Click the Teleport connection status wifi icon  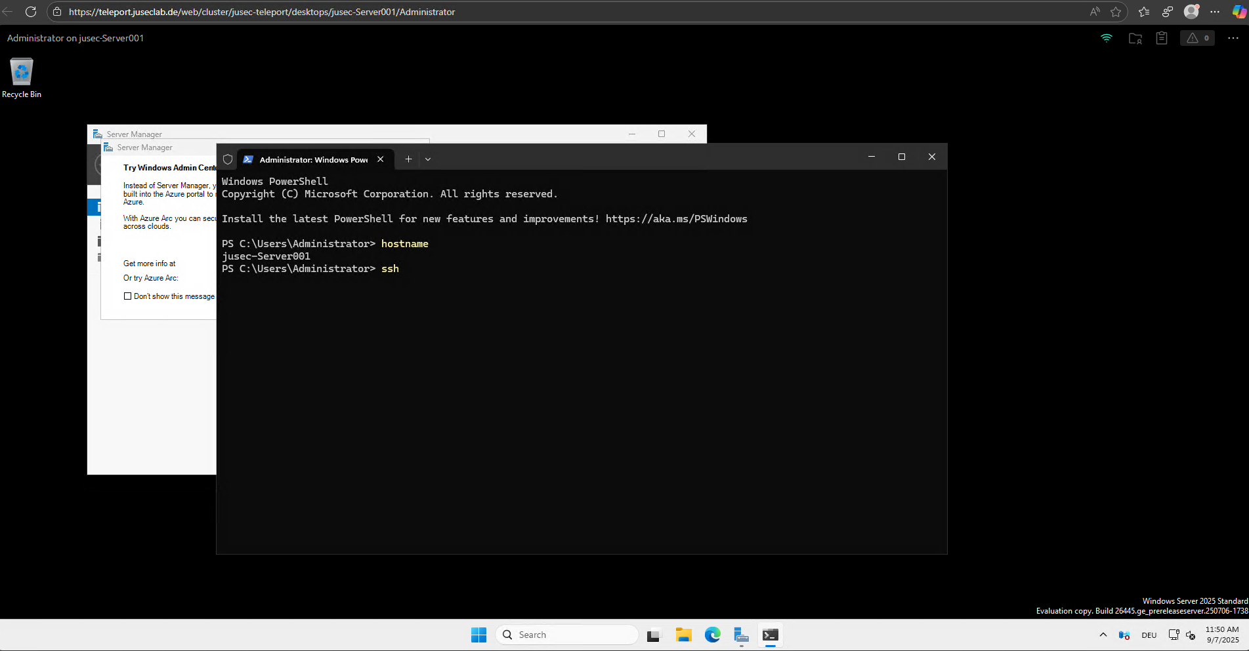click(x=1107, y=38)
